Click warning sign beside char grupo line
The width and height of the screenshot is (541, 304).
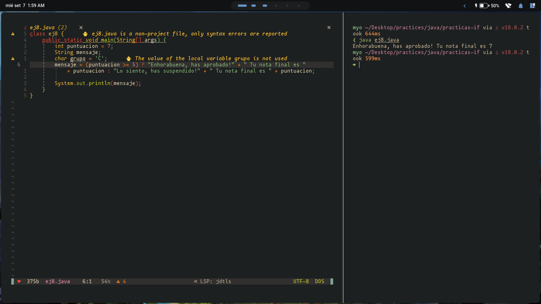13,59
